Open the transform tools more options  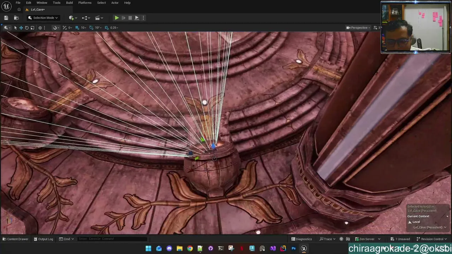click(44, 28)
